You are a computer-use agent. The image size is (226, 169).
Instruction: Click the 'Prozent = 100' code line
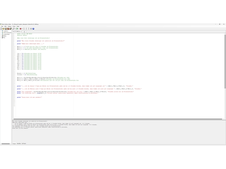tap(27, 75)
